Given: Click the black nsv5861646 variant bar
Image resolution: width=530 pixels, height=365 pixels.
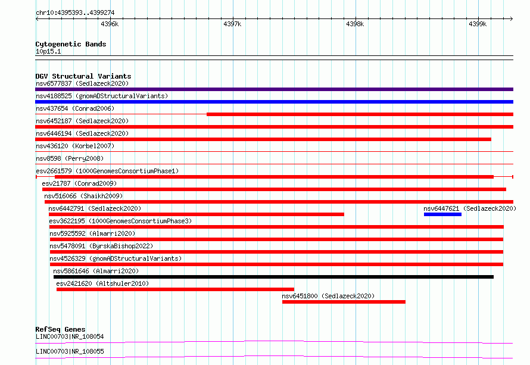Looking at the screenshot, I should tap(273, 277).
